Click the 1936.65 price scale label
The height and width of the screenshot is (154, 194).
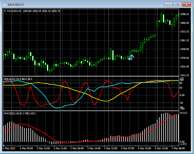click(x=185, y=58)
